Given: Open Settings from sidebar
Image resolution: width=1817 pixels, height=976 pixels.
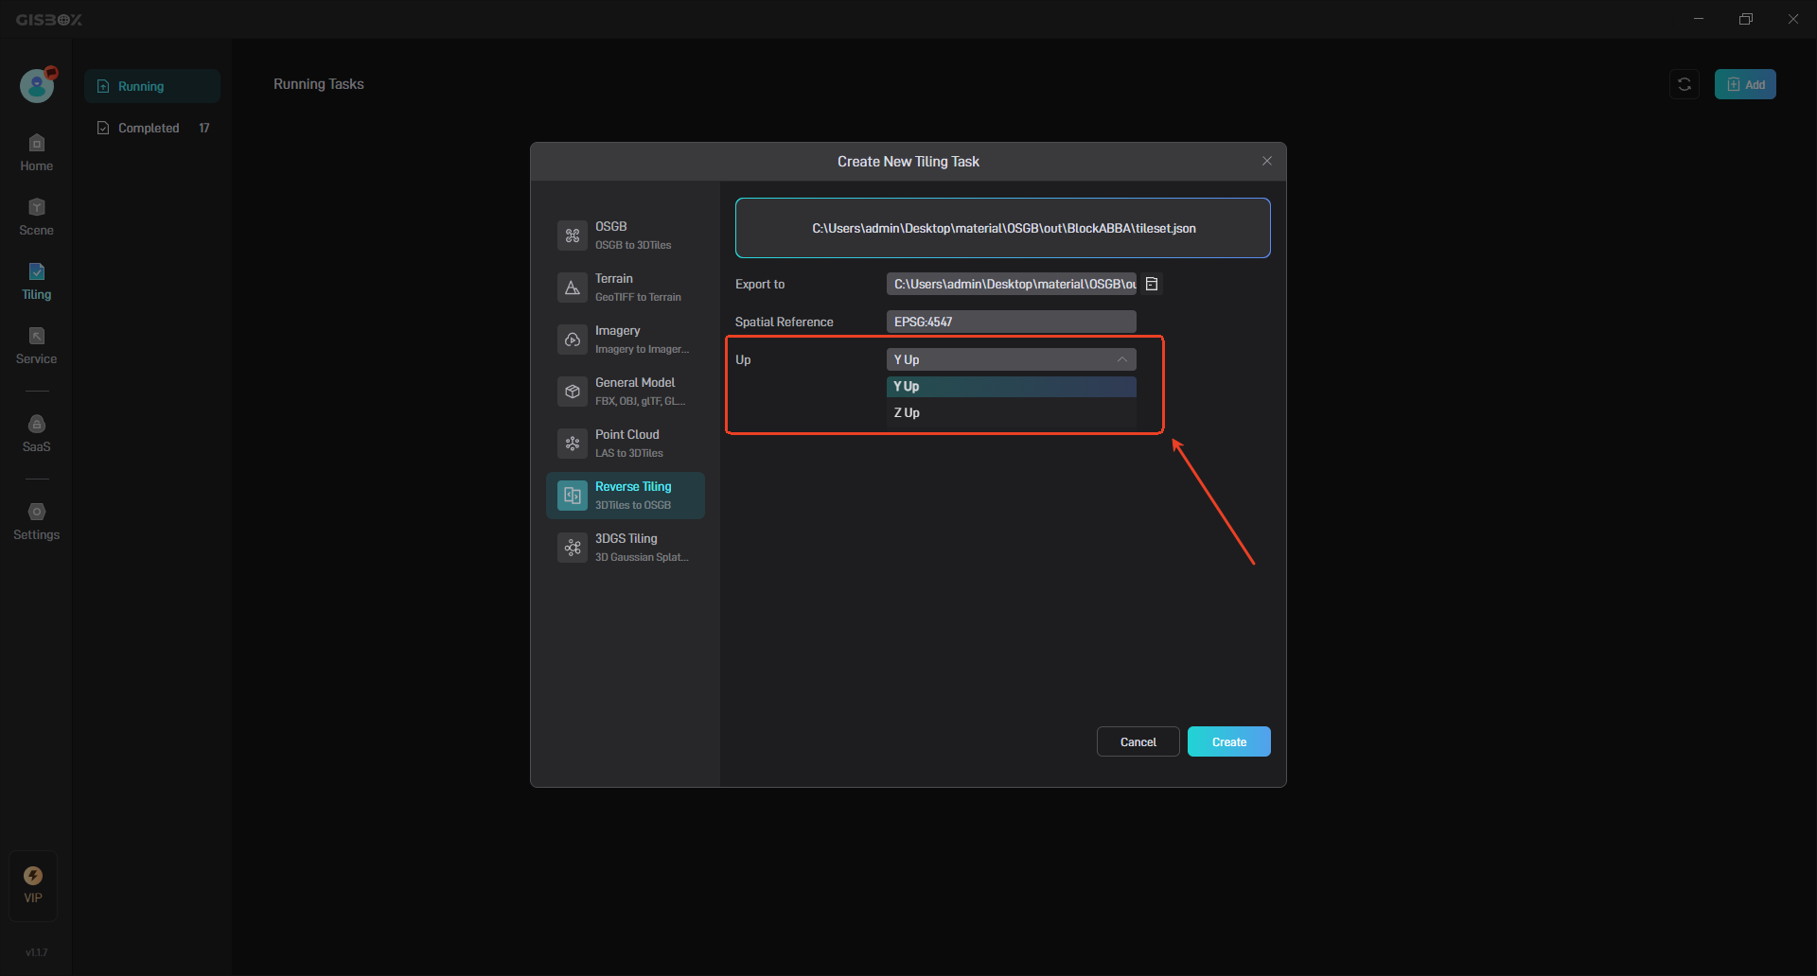Looking at the screenshot, I should (36, 522).
